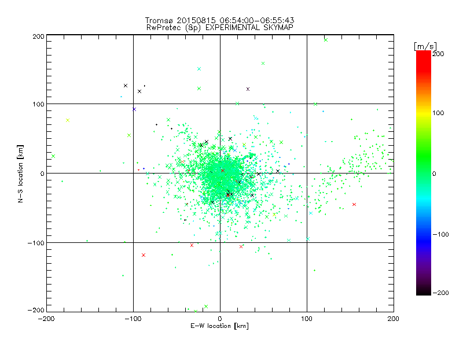Click the 100 tick label on E-W axis
463x347 pixels.
point(307,319)
